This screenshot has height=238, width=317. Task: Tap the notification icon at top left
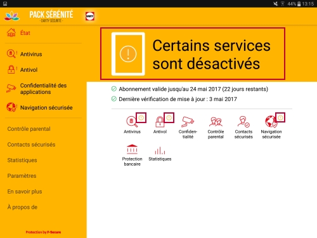(5, 4)
